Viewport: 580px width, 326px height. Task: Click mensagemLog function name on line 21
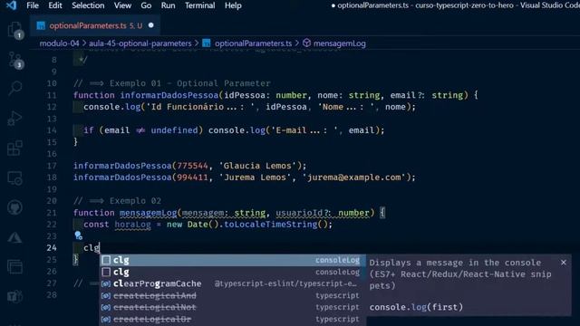coord(148,213)
